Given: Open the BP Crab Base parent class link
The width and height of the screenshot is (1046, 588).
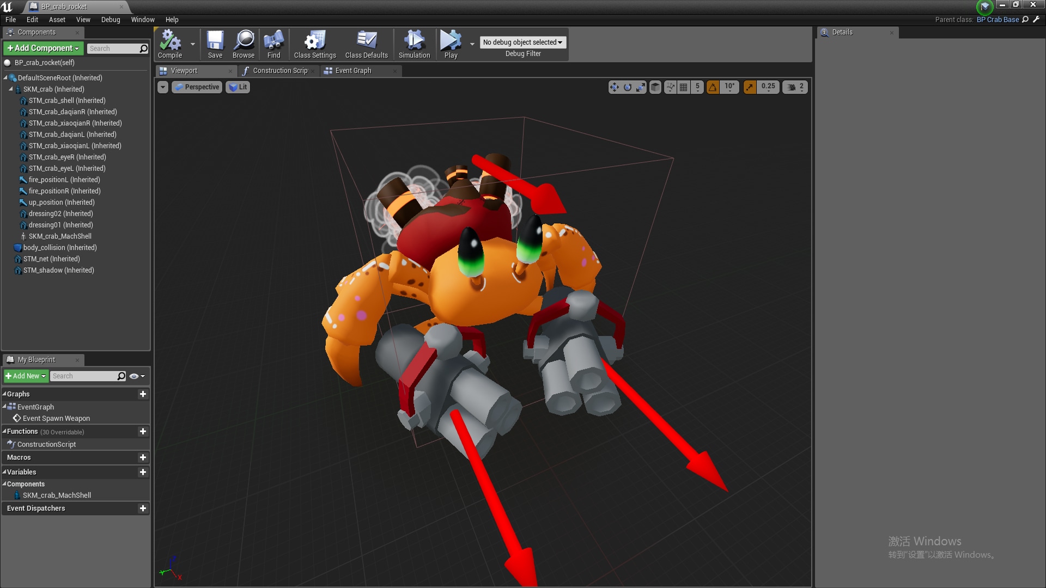Looking at the screenshot, I should point(997,20).
